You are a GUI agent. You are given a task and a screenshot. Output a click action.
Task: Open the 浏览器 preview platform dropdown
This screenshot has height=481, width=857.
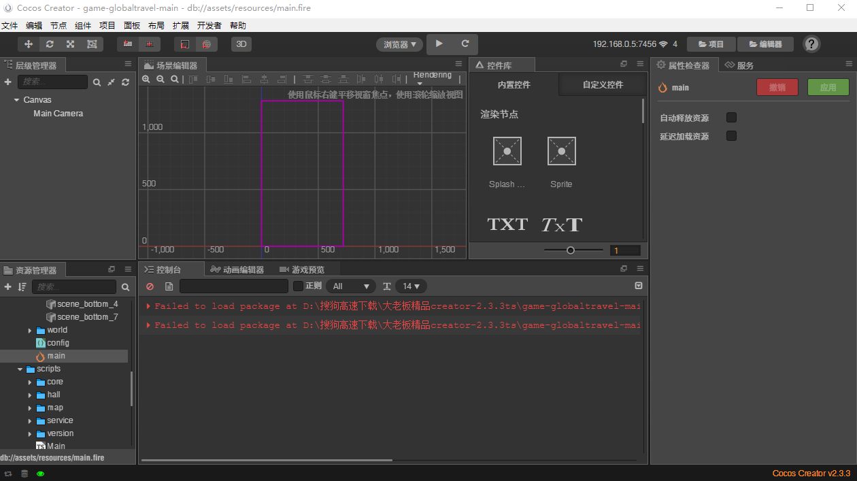[x=398, y=44]
